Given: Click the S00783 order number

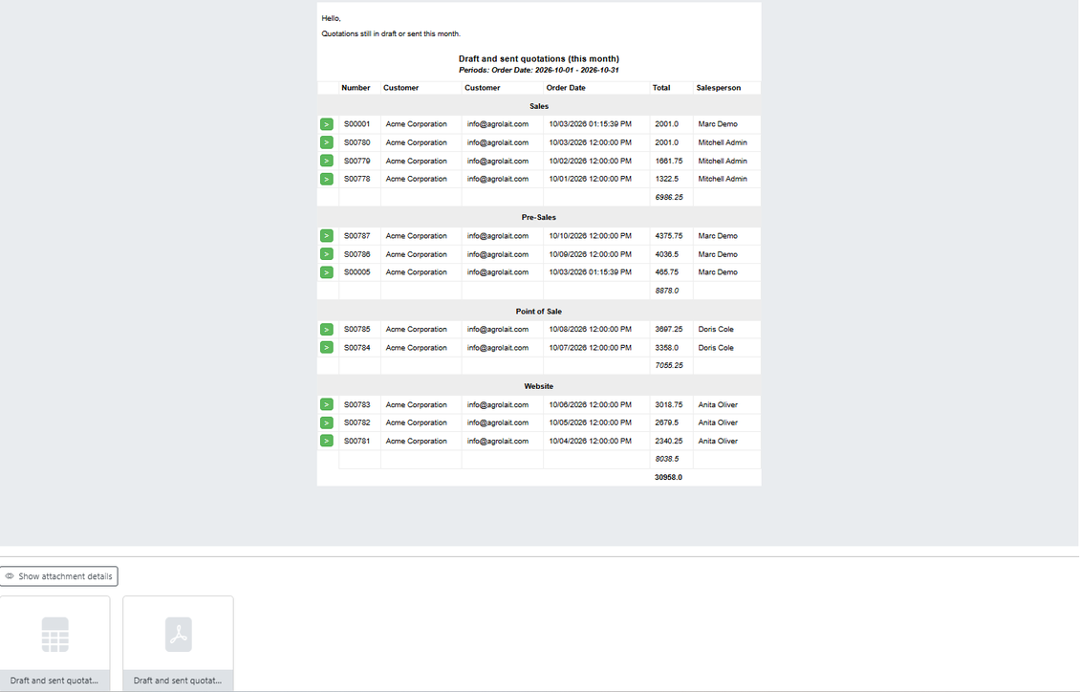Looking at the screenshot, I should click(356, 405).
